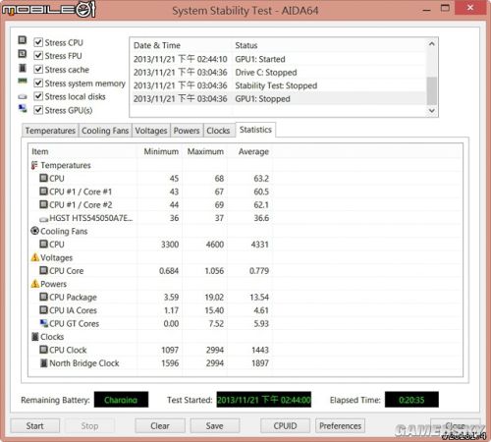The width and height of the screenshot is (491, 442).
Task: Click the Clocks chip icon in list
Action: pos(35,337)
